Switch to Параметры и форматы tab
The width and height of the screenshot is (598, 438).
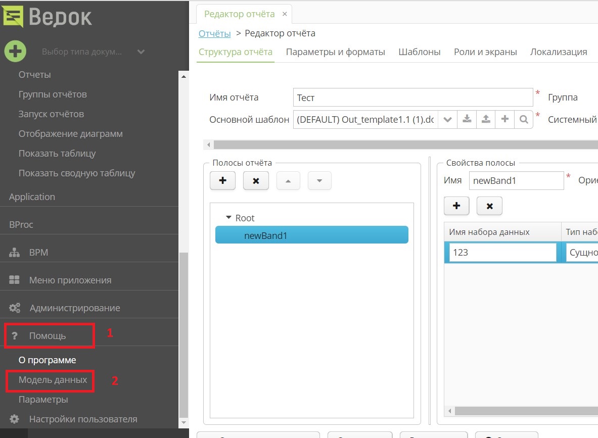(x=335, y=52)
